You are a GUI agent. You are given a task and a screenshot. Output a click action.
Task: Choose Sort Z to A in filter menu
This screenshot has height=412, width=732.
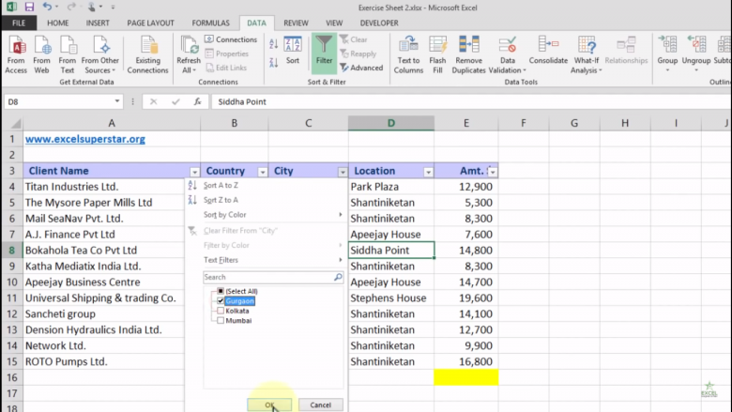tap(265, 200)
